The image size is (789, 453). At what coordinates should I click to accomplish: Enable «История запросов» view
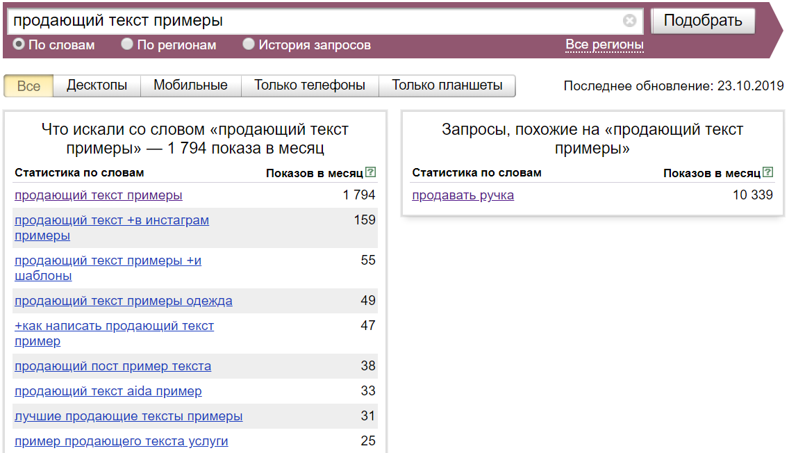(248, 44)
